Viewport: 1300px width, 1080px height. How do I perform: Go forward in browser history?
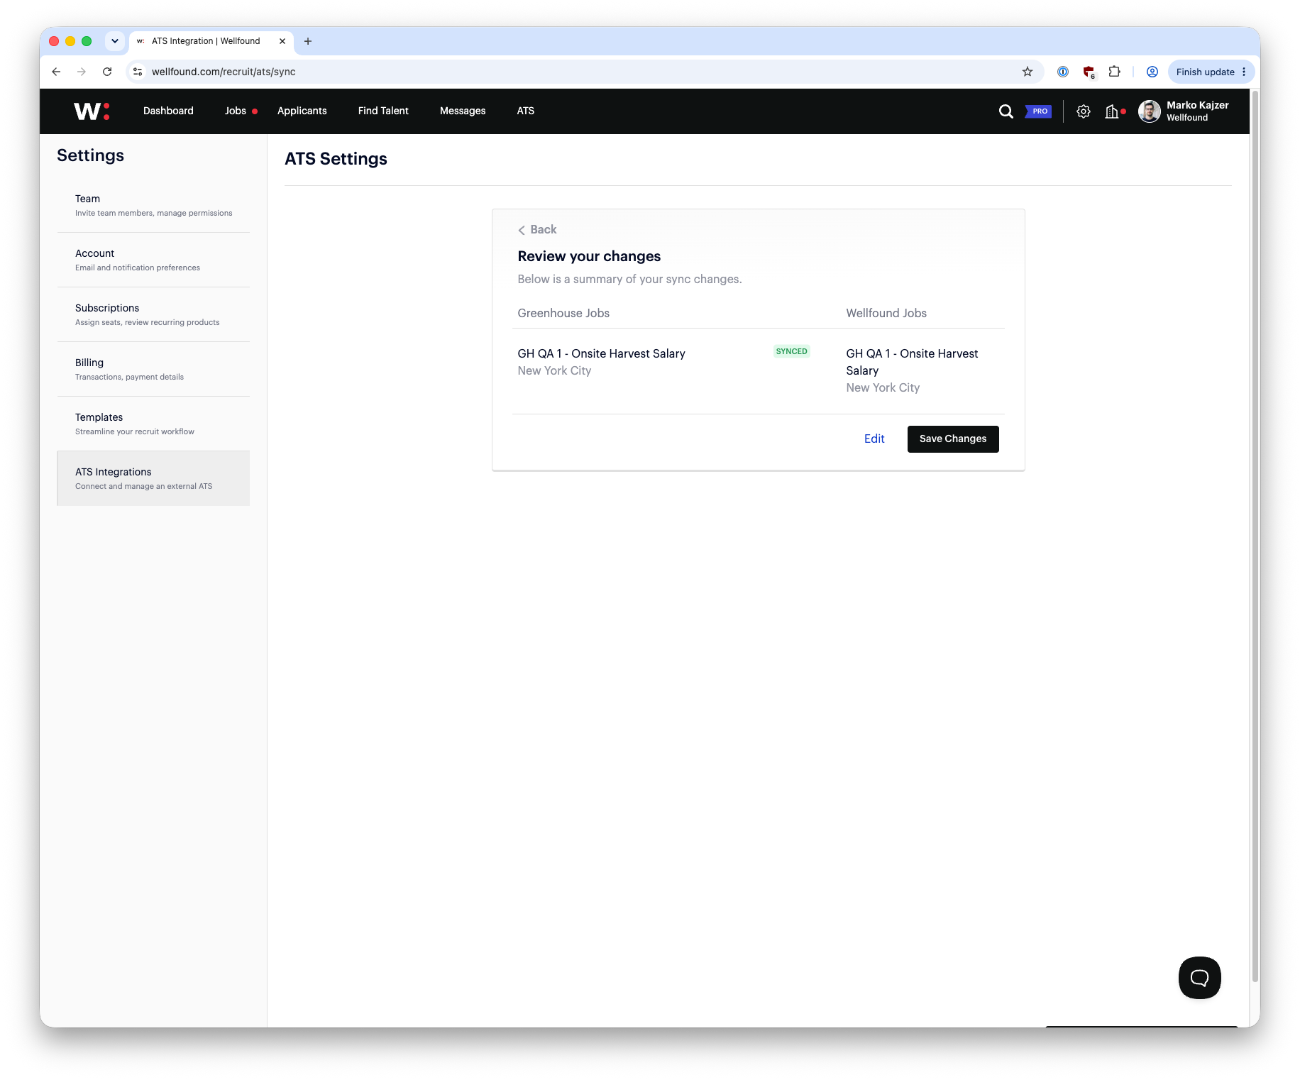(x=82, y=72)
